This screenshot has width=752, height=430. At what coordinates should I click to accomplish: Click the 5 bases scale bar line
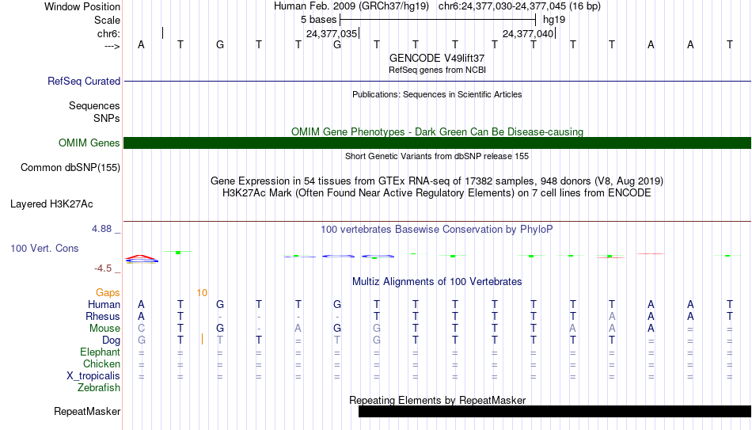tap(438, 20)
